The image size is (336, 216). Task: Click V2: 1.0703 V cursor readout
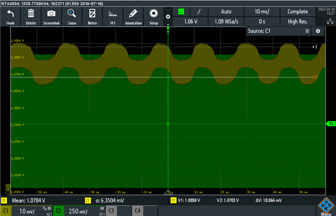coord(227,200)
